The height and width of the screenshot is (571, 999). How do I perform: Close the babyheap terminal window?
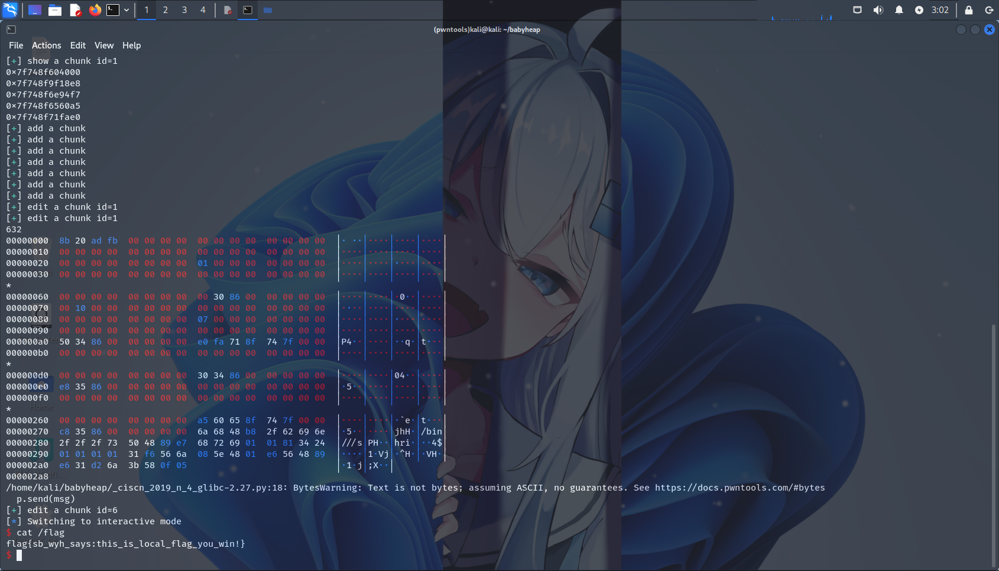click(990, 30)
